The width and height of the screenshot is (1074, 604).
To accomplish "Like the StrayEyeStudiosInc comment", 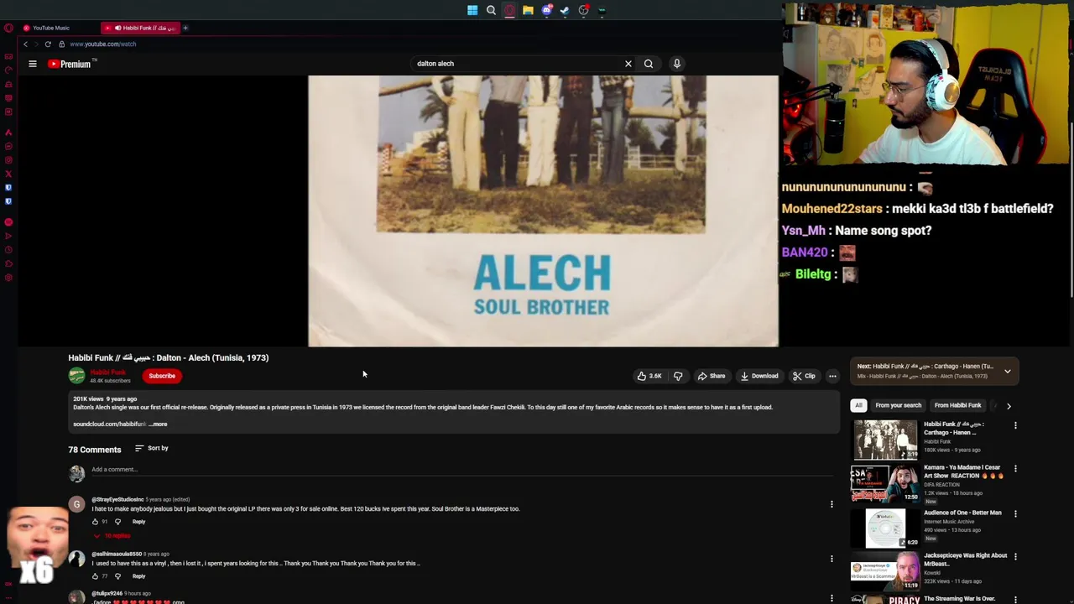I will [x=95, y=522].
